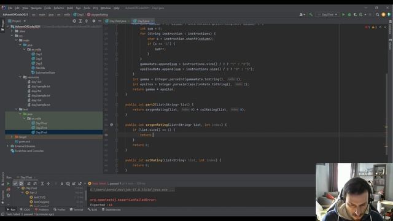Collapse the resources folder
Screen dimensions: 393x221
(20, 77)
